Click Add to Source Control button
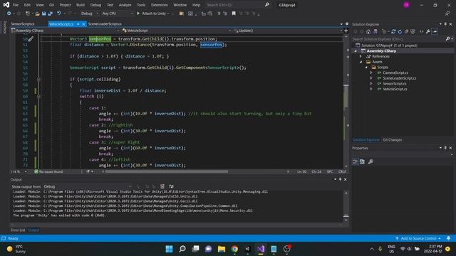Image resolution: width=456 pixels, height=256 pixels. pos(418,238)
